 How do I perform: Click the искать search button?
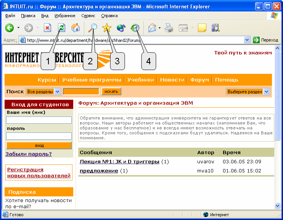tap(111, 91)
